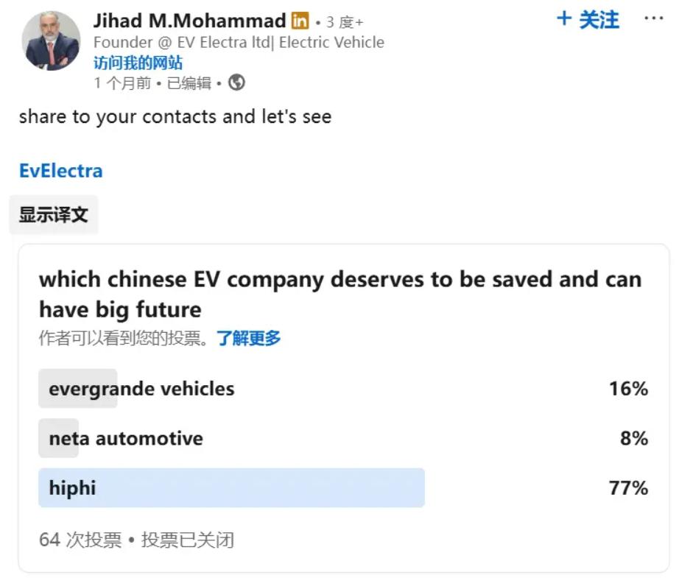Follow the author with 关注 button
Viewport: 679px width, 578px height.
pos(588,19)
